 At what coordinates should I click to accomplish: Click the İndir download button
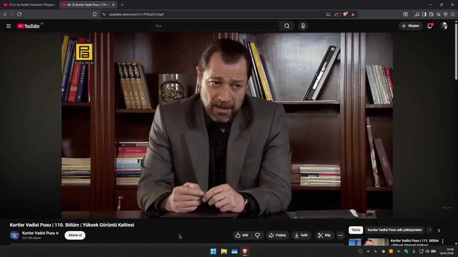point(301,235)
